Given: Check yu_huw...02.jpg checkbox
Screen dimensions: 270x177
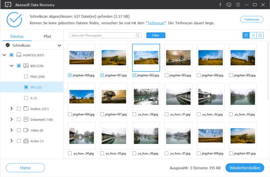Looking at the screenshot, I should click(x=198, y=114).
